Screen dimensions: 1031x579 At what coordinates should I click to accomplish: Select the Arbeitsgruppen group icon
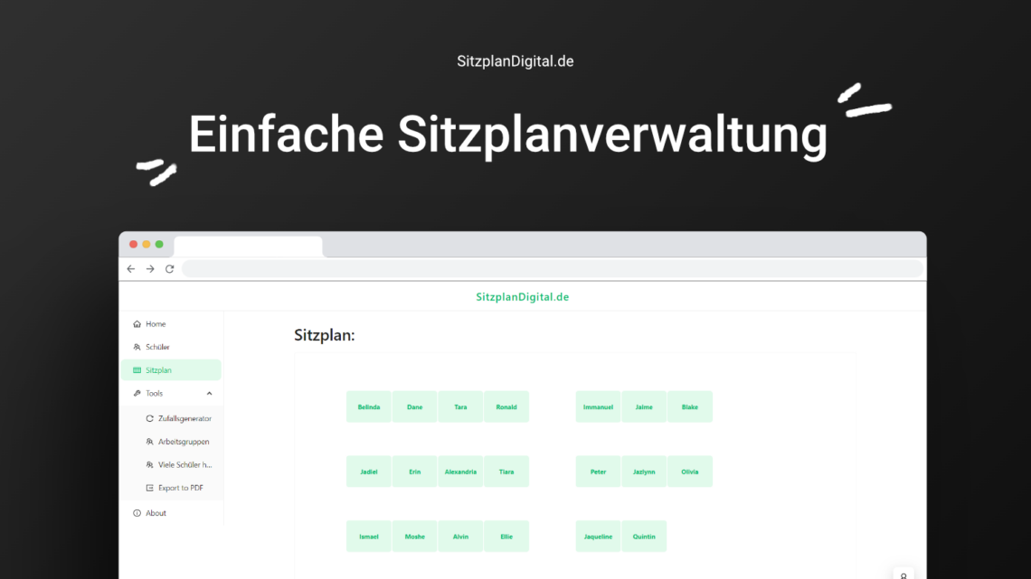(x=150, y=442)
